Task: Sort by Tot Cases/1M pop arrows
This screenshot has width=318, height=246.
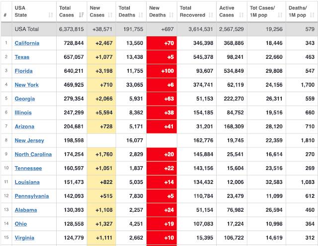Action: click(280, 15)
